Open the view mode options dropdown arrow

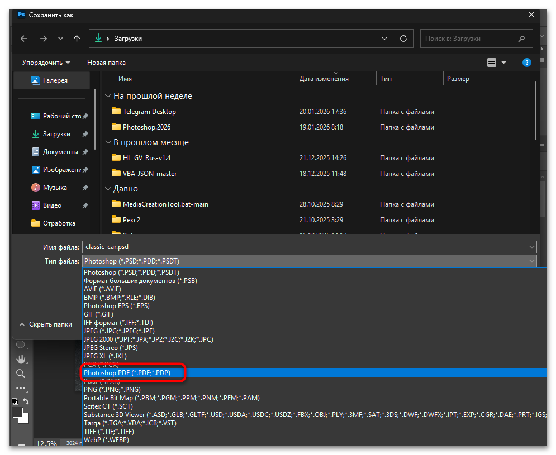click(503, 63)
